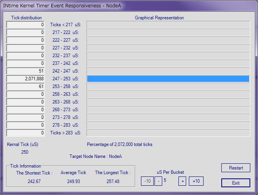The width and height of the screenshot is (258, 195).
Task: Click the window title bar text
Action: (62, 5)
